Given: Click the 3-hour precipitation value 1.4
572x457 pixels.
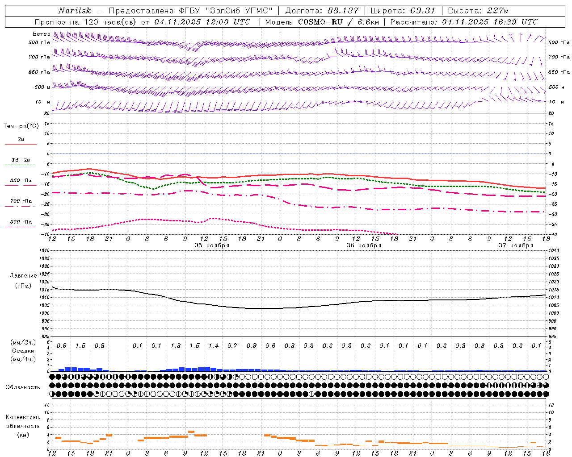Looking at the screenshot, I should pos(214,345).
